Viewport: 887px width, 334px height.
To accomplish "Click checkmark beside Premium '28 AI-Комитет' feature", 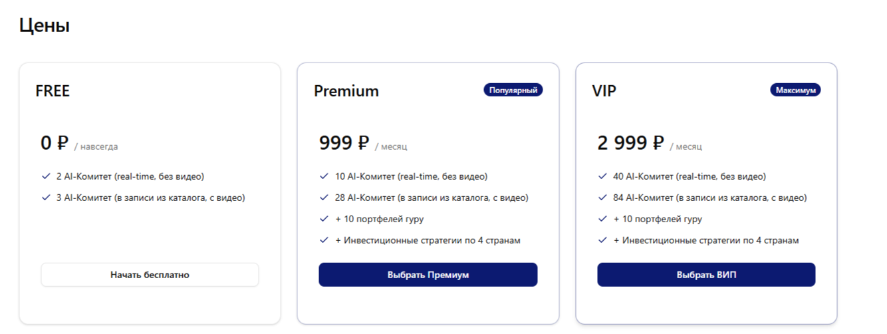I will (x=324, y=198).
